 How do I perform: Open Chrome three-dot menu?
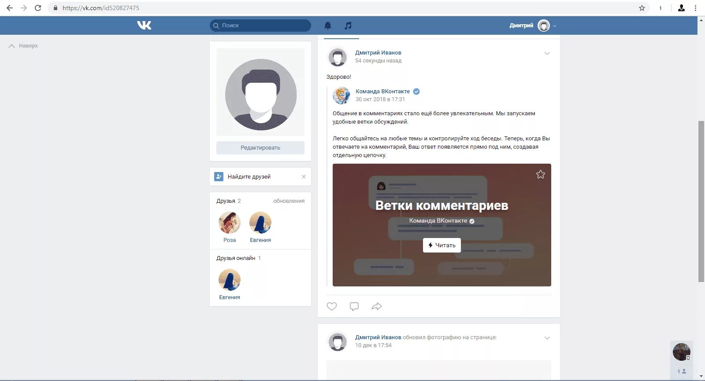click(695, 8)
